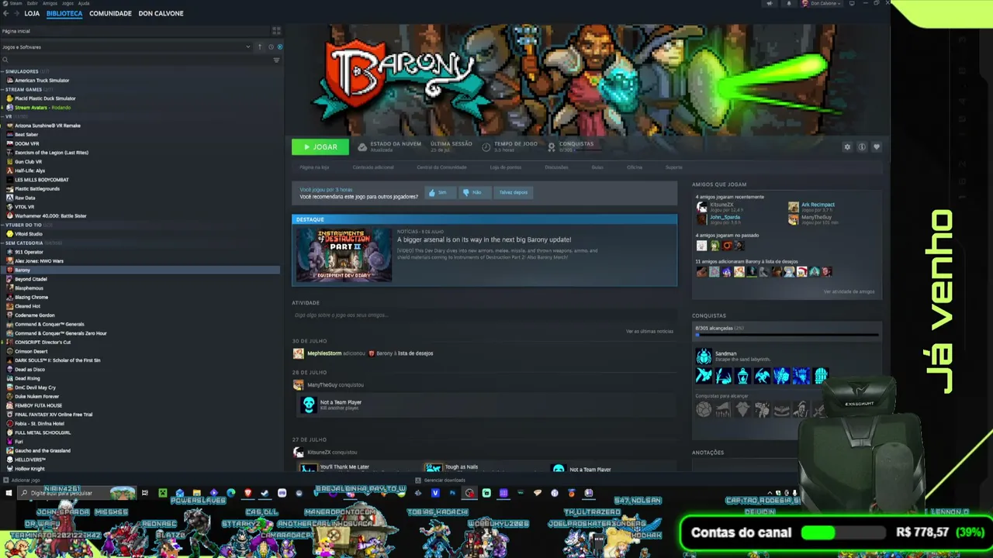Screen dimensions: 993x558
Task: Open the Loja main navigation
Action: 32,13
